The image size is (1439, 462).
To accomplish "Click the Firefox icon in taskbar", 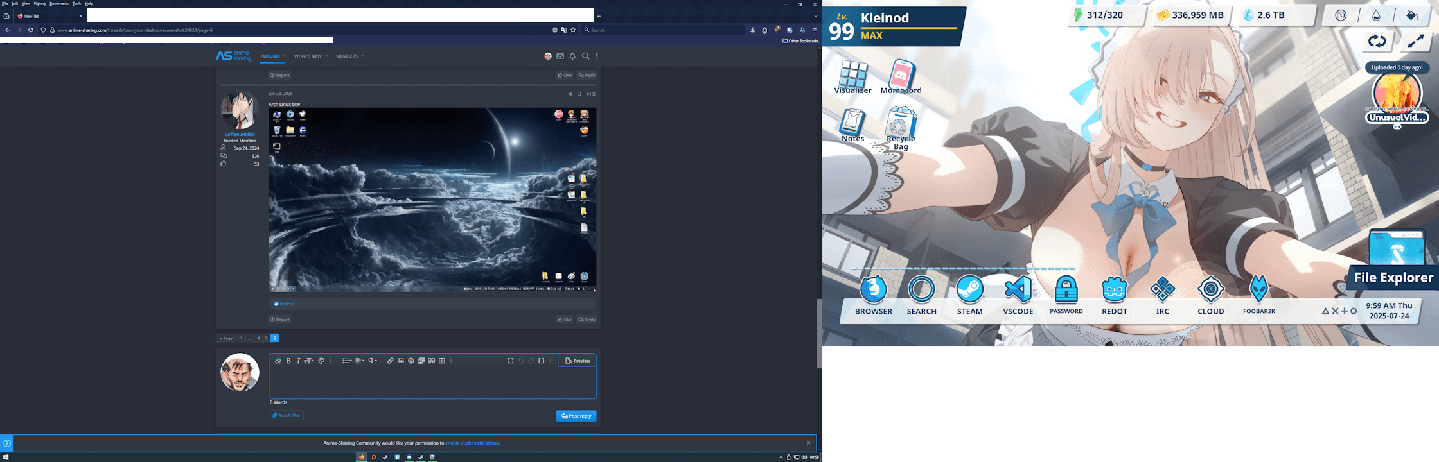I will [362, 458].
